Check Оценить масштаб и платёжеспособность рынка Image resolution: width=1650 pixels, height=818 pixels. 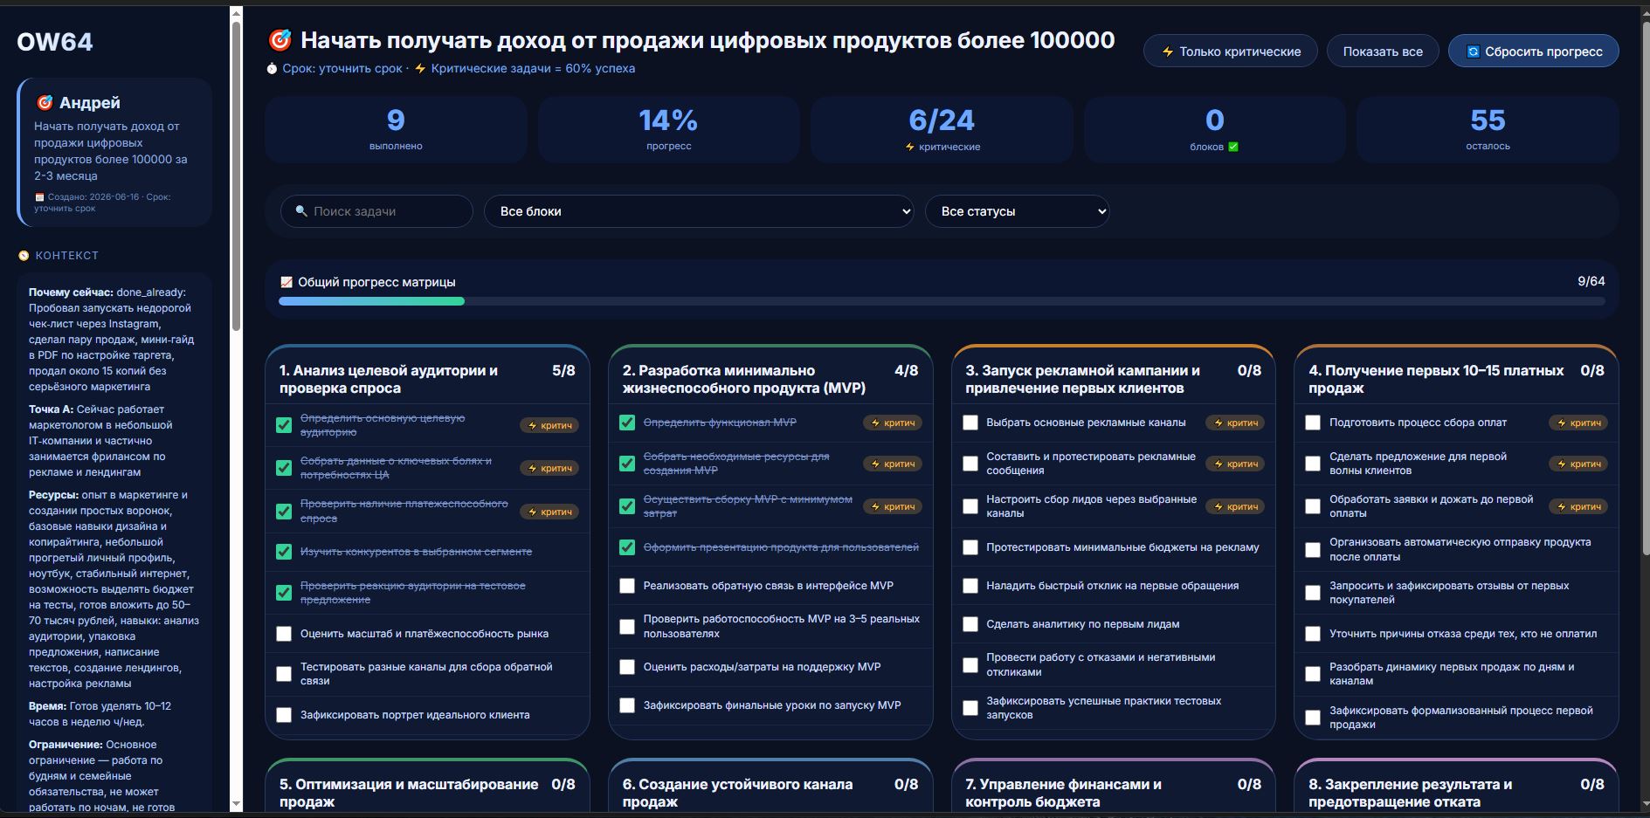coord(284,634)
